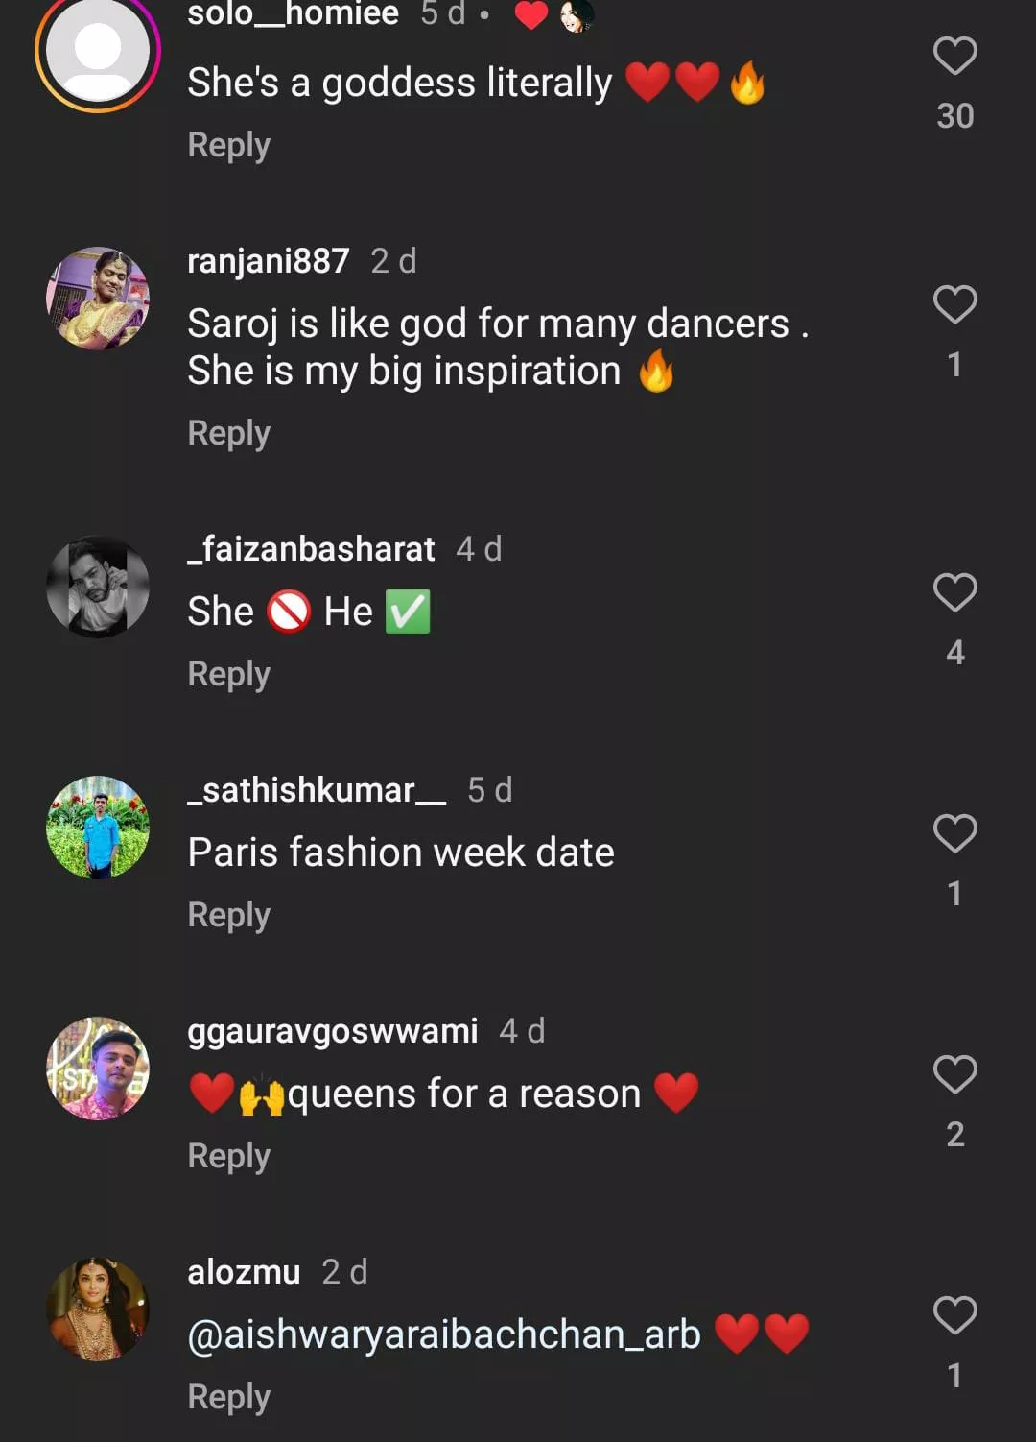Viewport: 1036px width, 1442px height.
Task: Heart the Paris fashion week date comment
Action: pos(954,833)
